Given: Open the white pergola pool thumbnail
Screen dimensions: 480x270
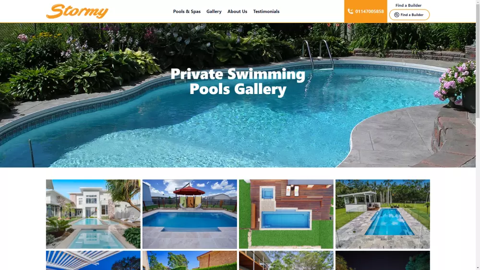Looking at the screenshot, I should (x=93, y=260).
